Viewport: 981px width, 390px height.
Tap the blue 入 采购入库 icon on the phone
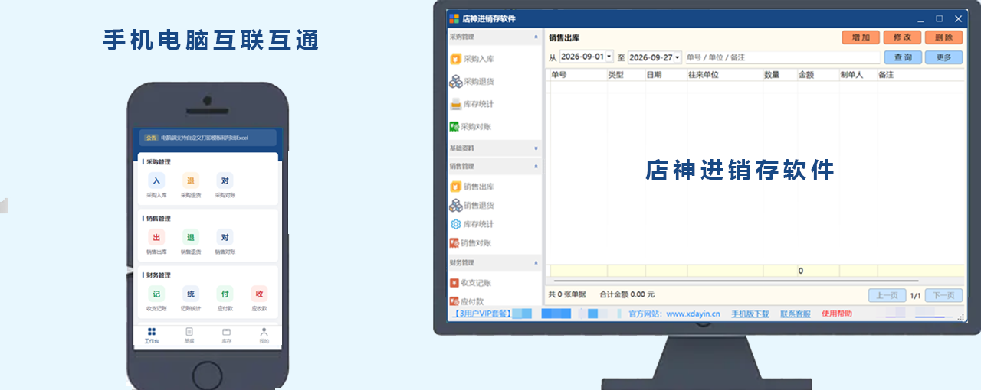point(156,181)
